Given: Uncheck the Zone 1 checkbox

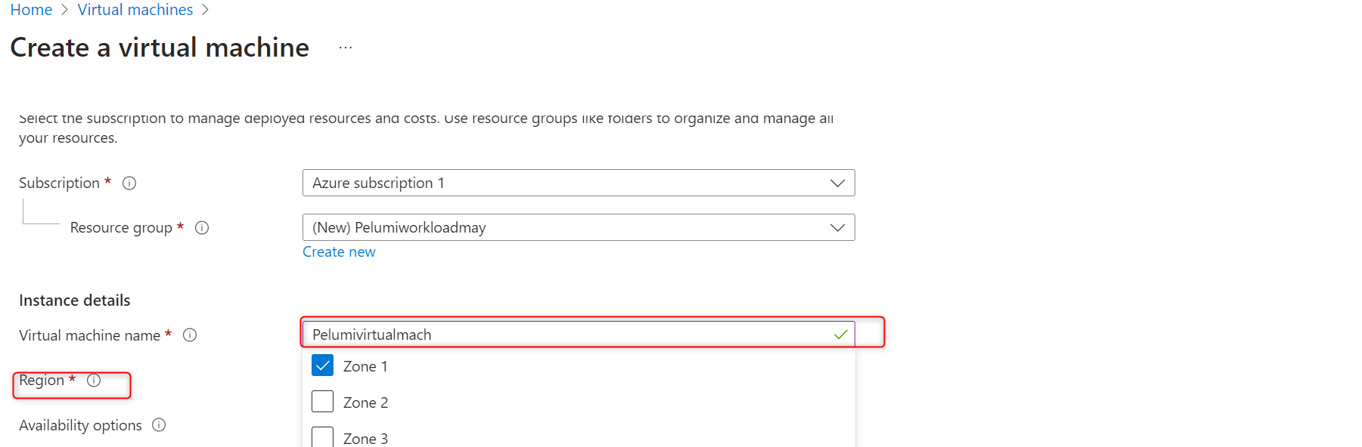Looking at the screenshot, I should pos(323,365).
